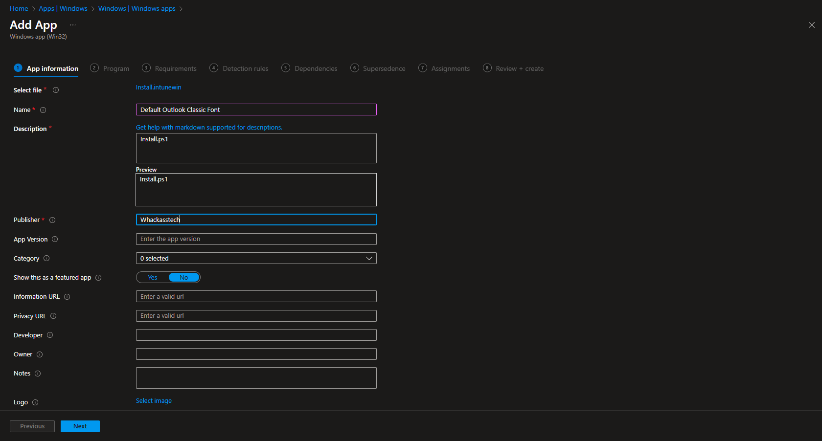Click the info icon beside Logo label
Screen dimensions: 822x441
[x=35, y=402]
